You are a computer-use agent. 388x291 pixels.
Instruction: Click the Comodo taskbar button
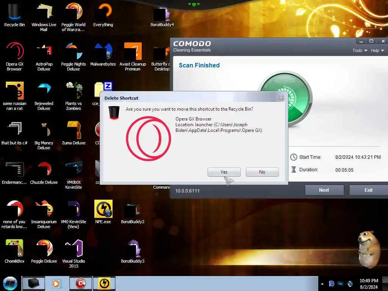tap(80, 283)
